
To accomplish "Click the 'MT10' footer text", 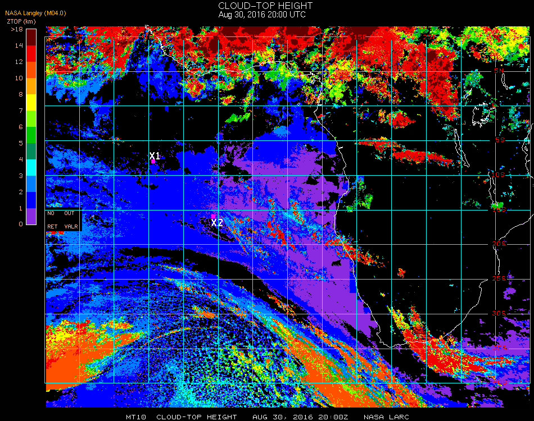I will coord(136,417).
